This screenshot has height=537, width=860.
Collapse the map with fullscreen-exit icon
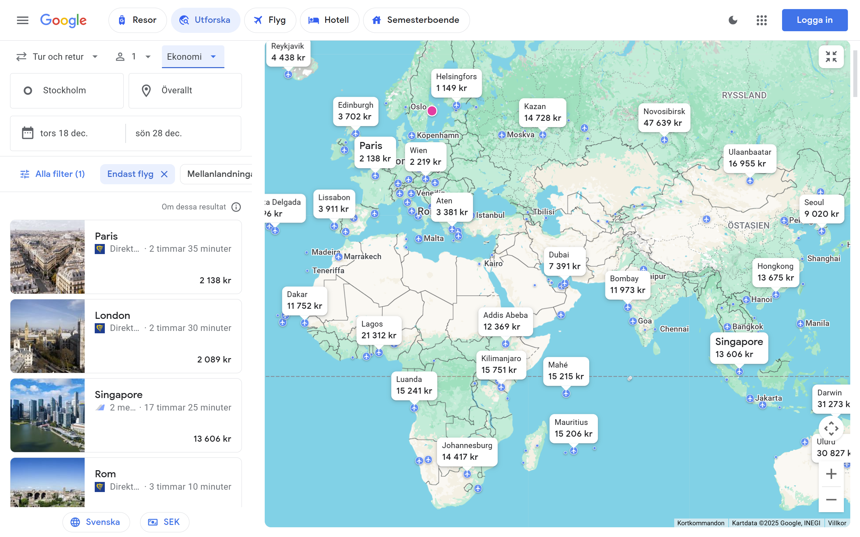click(x=831, y=56)
